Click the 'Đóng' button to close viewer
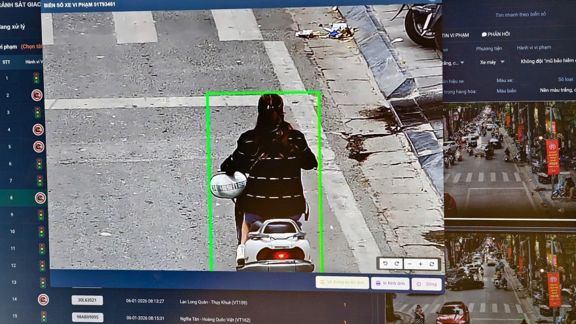576x324 pixels. pyautogui.click(x=427, y=284)
